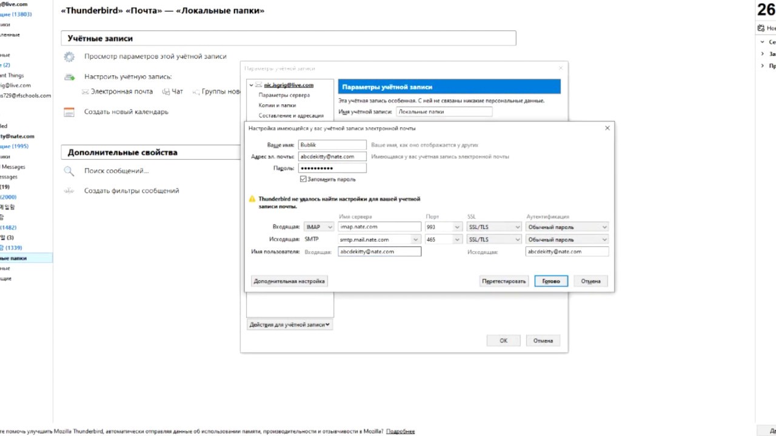Open the incoming protocol IMAP dropdown
The width and height of the screenshot is (776, 436).
[x=319, y=227]
